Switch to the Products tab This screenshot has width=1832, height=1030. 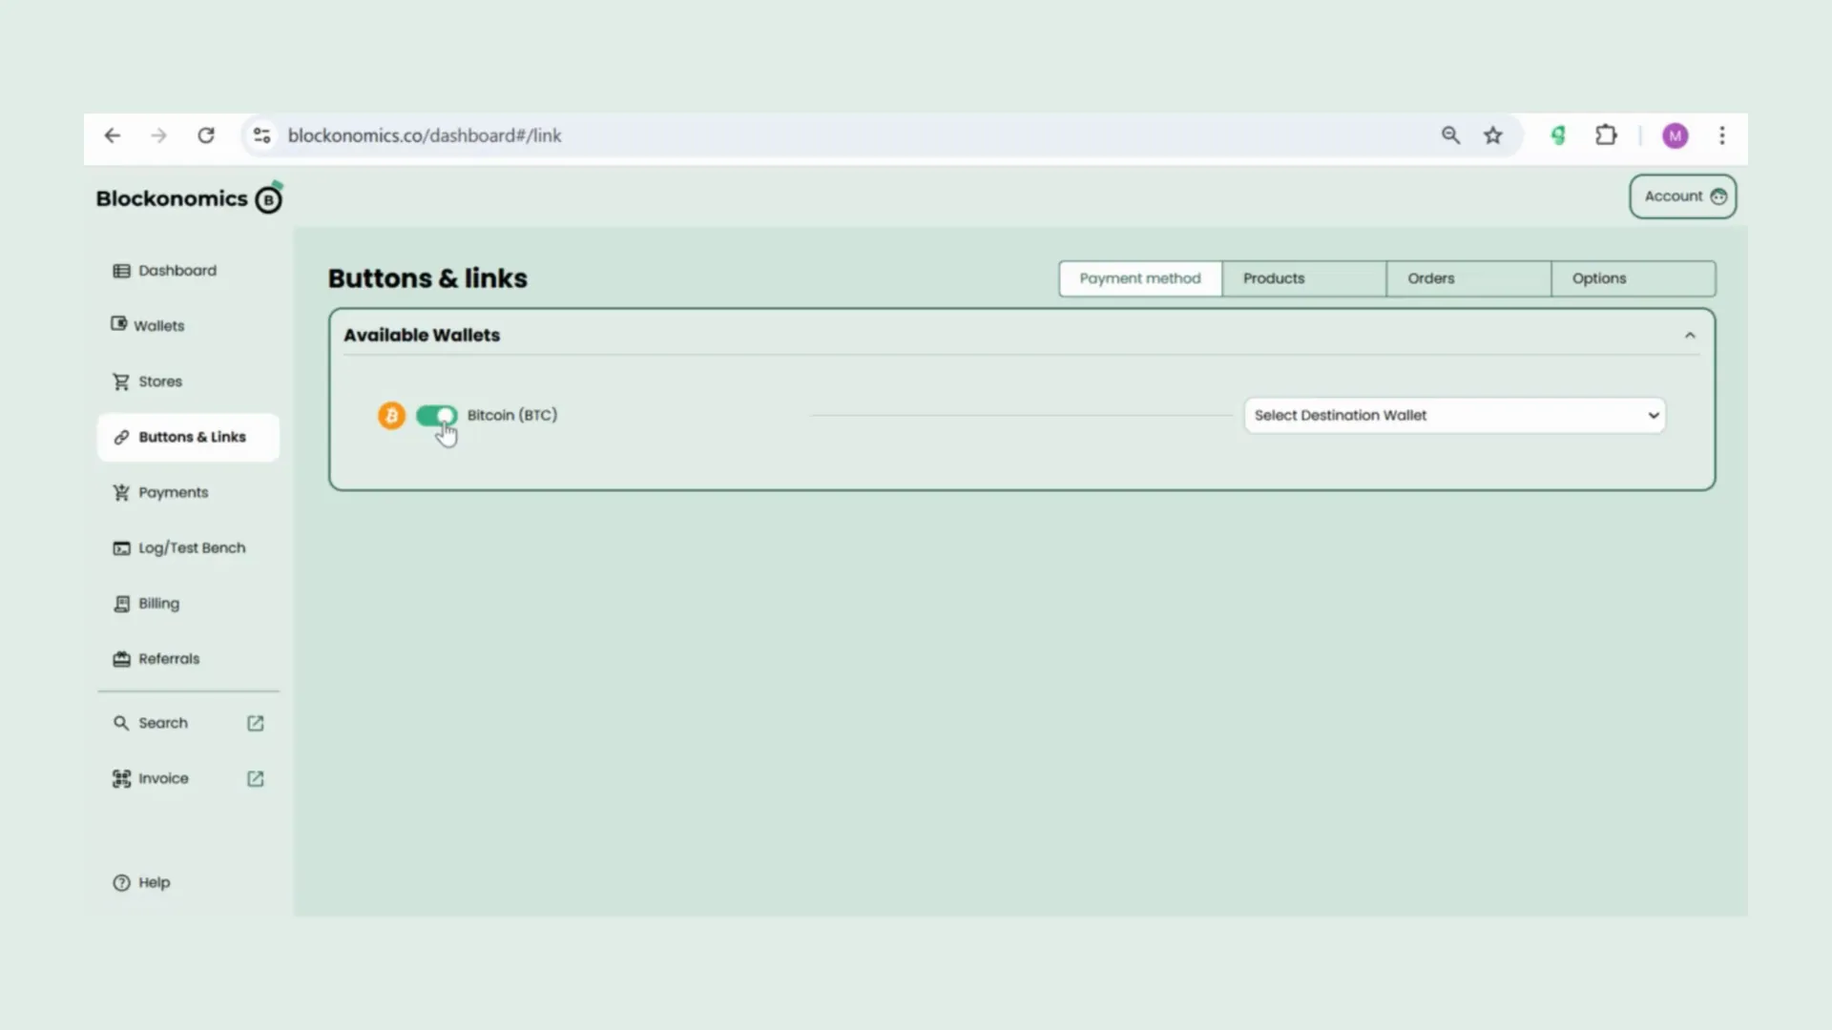(x=1304, y=278)
